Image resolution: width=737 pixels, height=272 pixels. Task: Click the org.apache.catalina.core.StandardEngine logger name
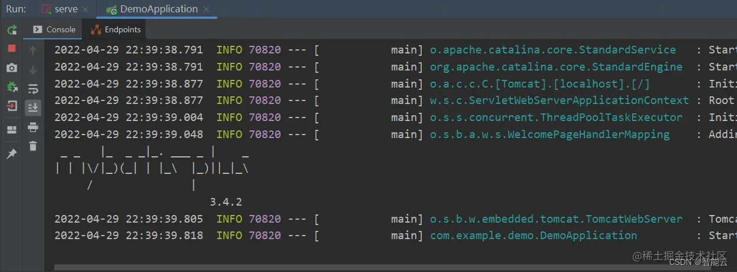556,67
